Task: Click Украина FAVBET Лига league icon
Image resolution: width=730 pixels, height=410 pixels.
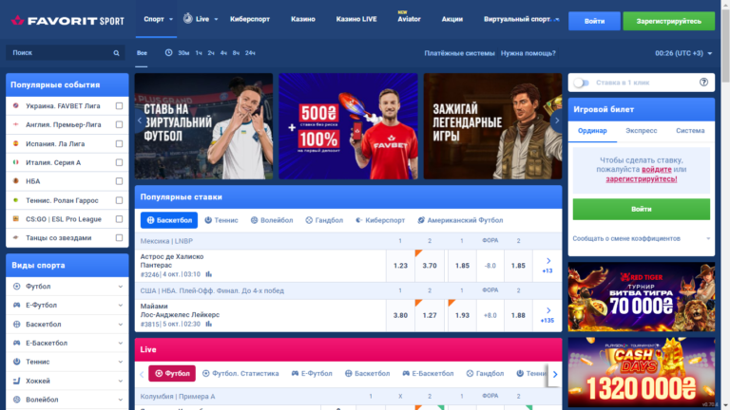Action: [x=16, y=105]
